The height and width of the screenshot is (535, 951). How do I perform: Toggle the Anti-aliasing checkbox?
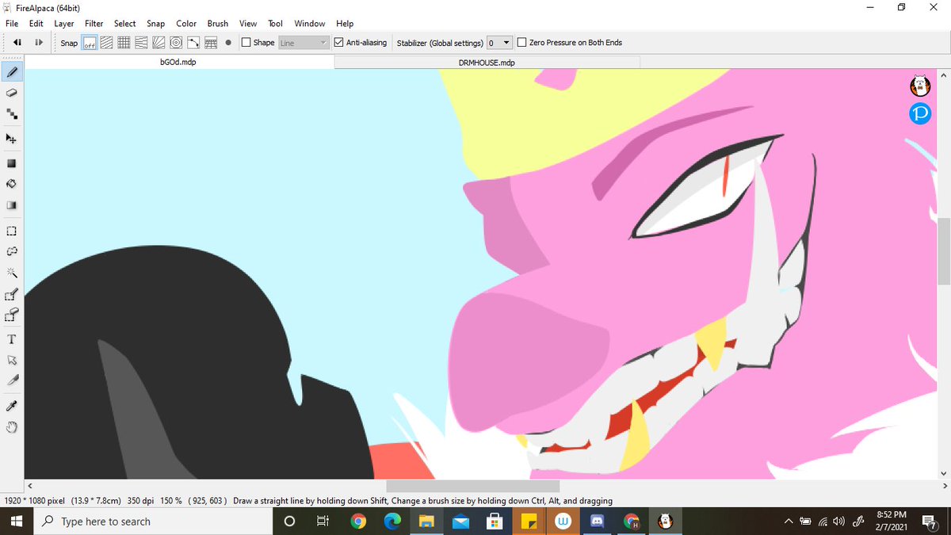[339, 43]
